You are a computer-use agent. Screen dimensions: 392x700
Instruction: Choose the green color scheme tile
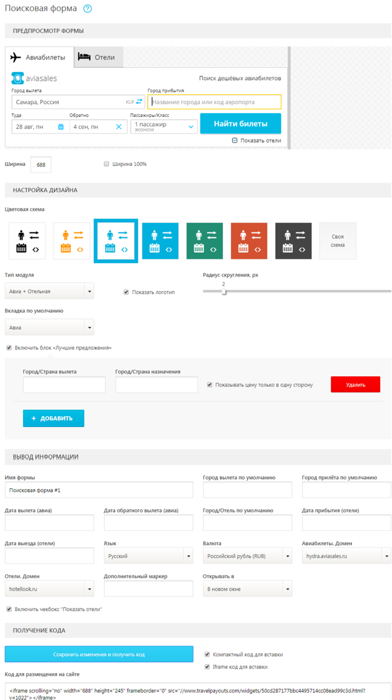pos(204,241)
